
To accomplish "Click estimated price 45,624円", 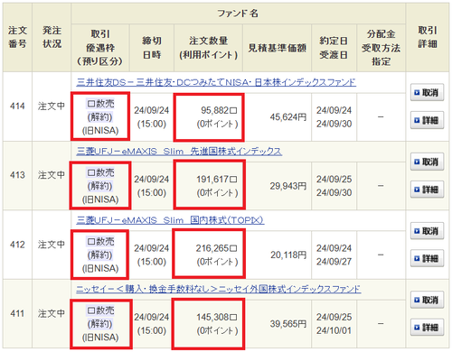I will 288,117.
